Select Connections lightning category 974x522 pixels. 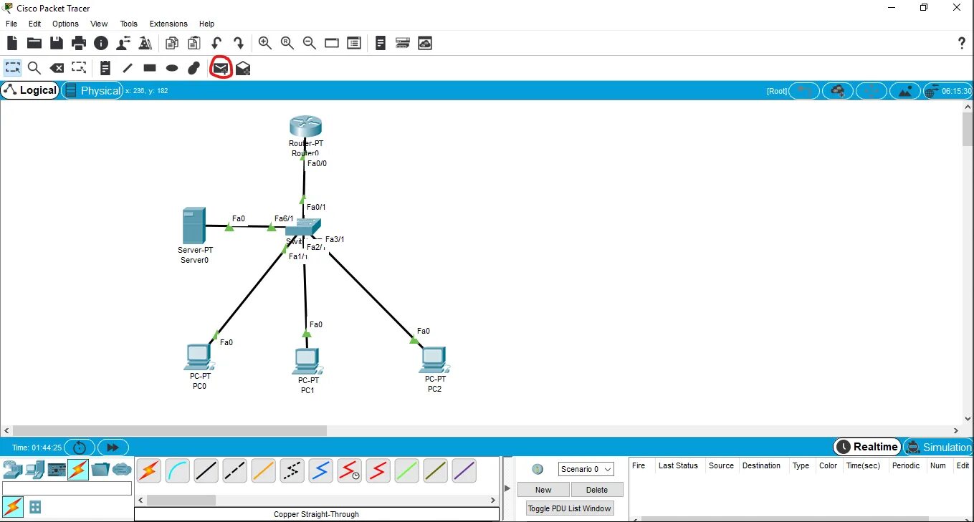pyautogui.click(x=78, y=470)
